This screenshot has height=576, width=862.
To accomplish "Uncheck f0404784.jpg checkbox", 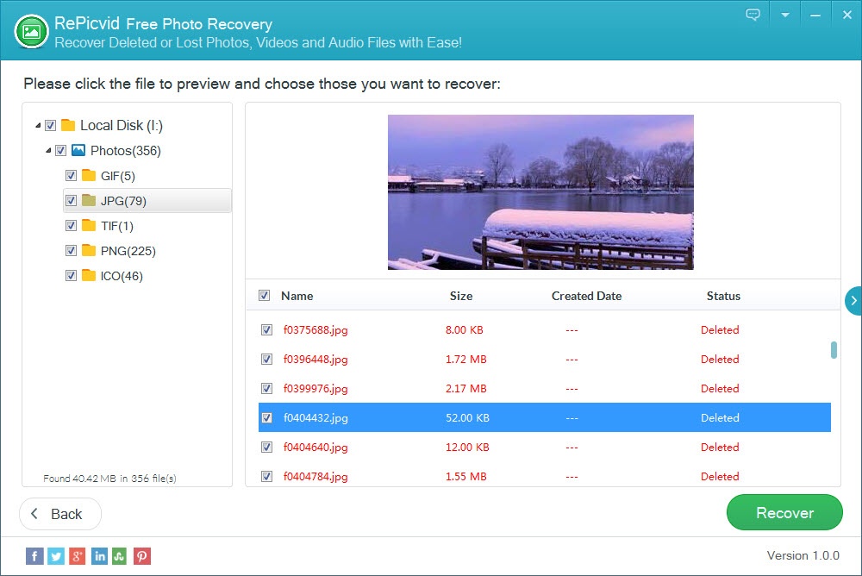I will [266, 477].
